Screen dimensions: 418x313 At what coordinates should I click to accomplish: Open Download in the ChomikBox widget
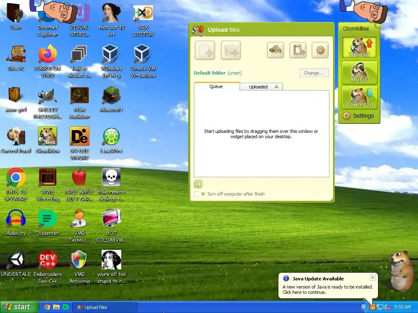tap(359, 97)
